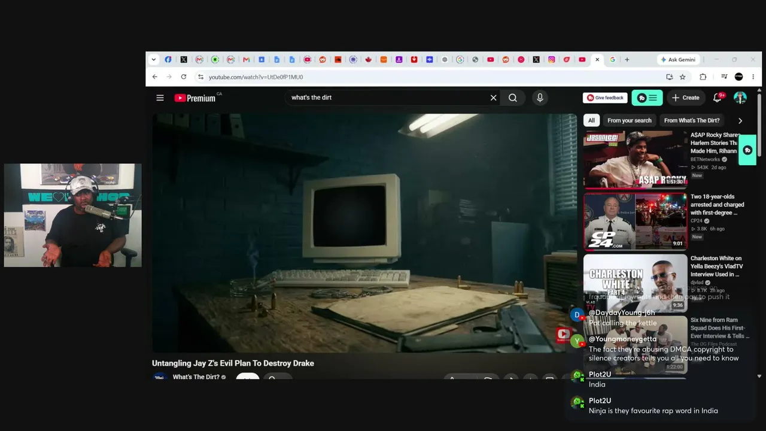The width and height of the screenshot is (766, 431).
Task: Select the From What's The Dirt? chip
Action: [692, 120]
